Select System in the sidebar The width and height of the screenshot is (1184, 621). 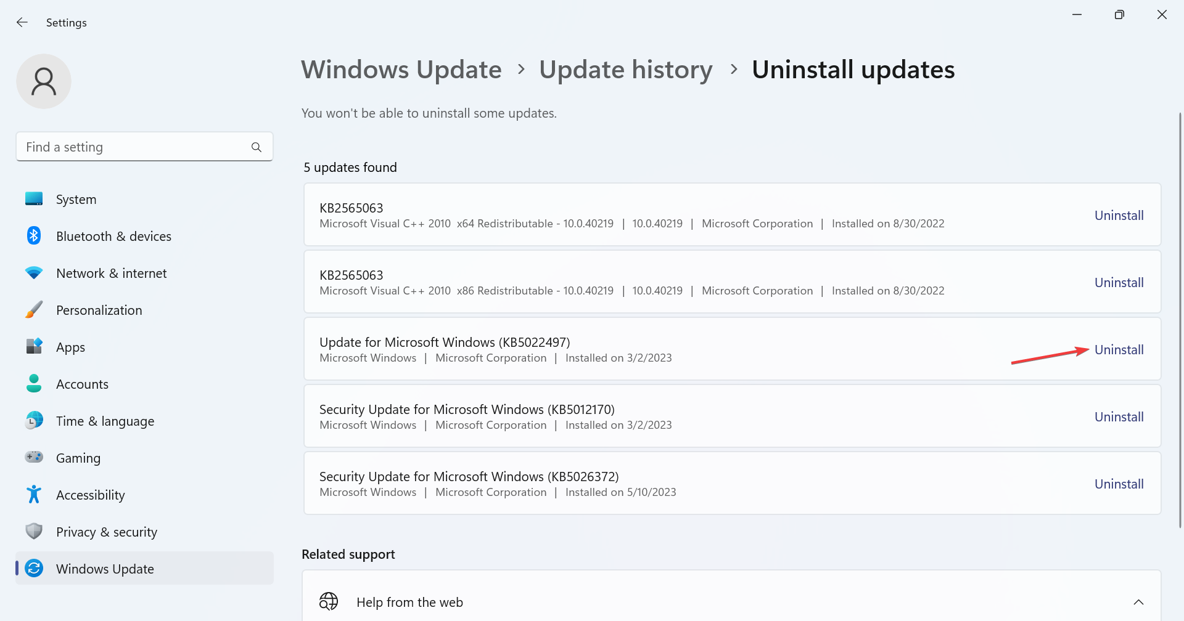point(76,200)
